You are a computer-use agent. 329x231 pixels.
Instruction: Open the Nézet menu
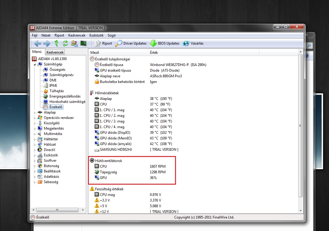(46, 35)
